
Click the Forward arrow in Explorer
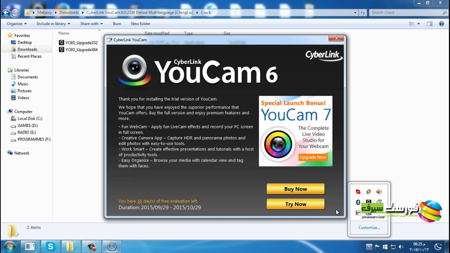click(x=15, y=13)
